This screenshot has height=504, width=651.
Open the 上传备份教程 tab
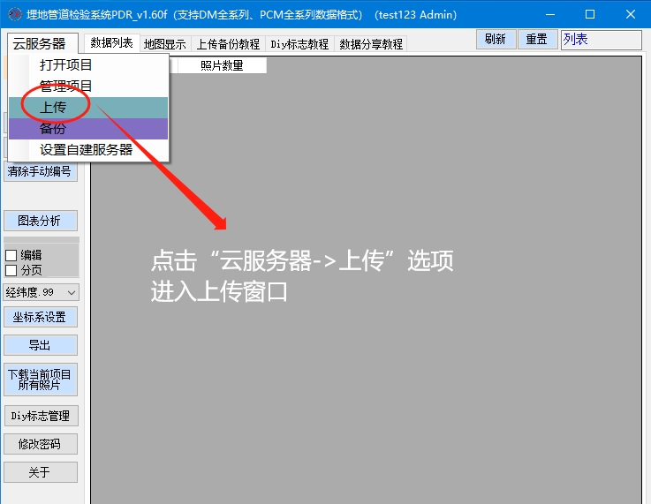pos(228,44)
